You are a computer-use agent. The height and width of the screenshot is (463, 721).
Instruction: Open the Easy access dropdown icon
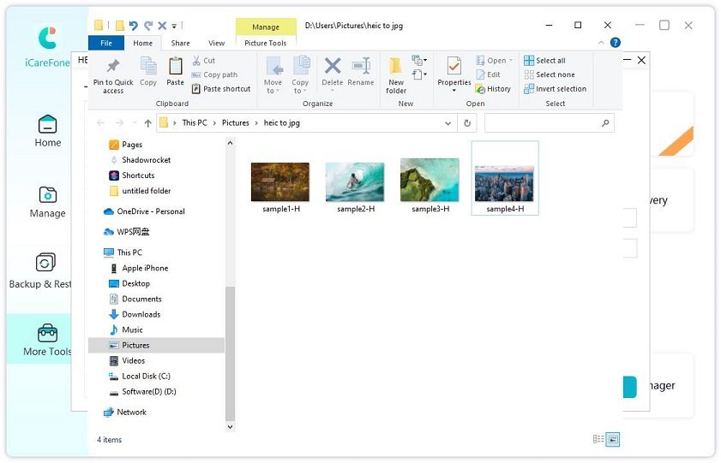[419, 74]
